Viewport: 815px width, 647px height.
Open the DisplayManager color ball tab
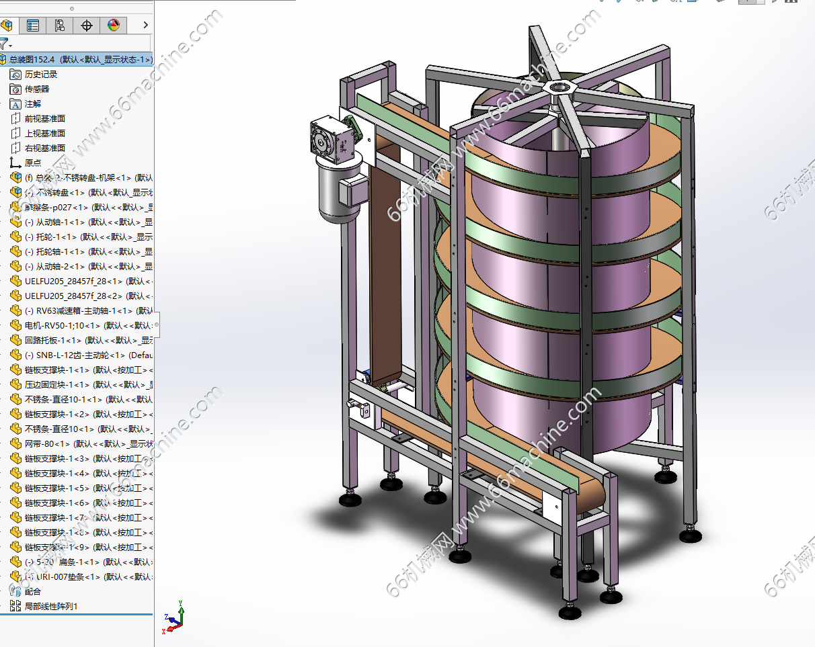(113, 26)
